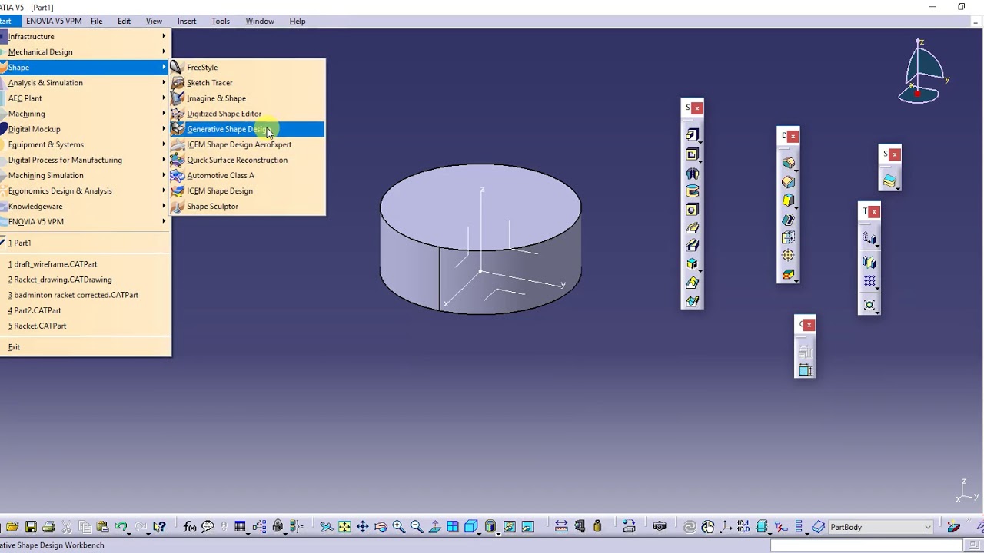
Task: Select the Groove tool icon
Action: tap(692, 191)
